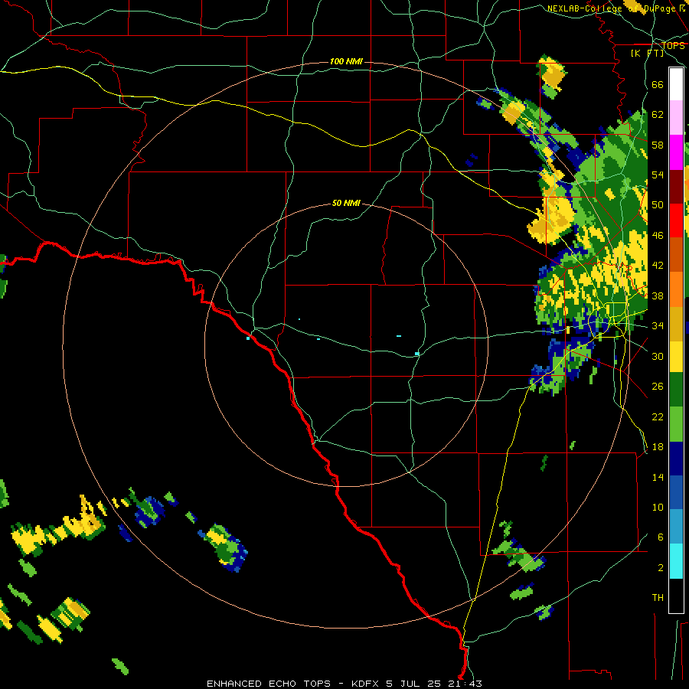The height and width of the screenshot is (689, 689).
Task: Select the light pink legend swatch
Action: click(x=676, y=118)
